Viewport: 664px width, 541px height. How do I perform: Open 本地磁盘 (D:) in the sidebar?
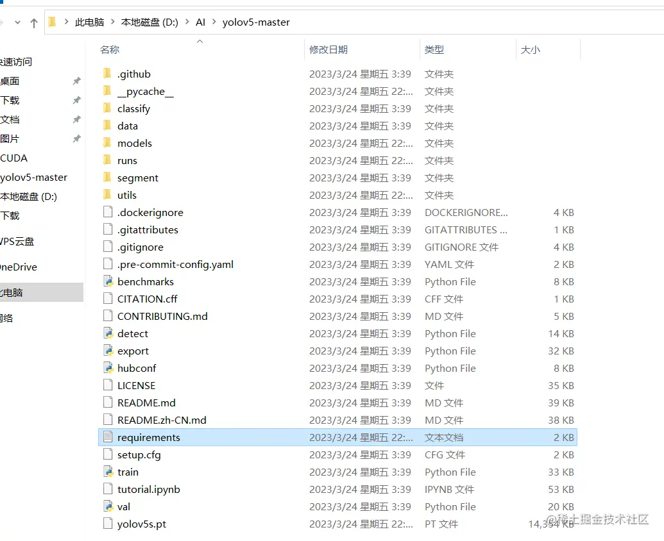tap(28, 197)
